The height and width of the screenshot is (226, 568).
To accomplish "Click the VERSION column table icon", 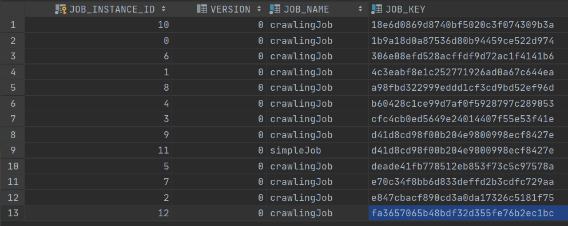I will click(x=202, y=9).
